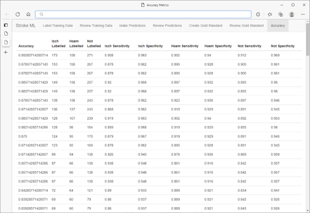Click the Copilot icon beside the address bar

click(258, 14)
